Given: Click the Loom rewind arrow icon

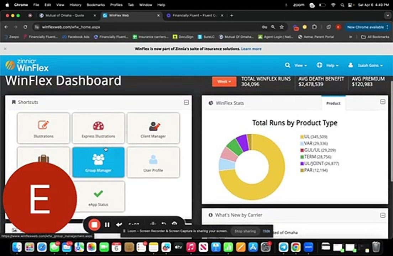Looking at the screenshot, I should 119,225.
